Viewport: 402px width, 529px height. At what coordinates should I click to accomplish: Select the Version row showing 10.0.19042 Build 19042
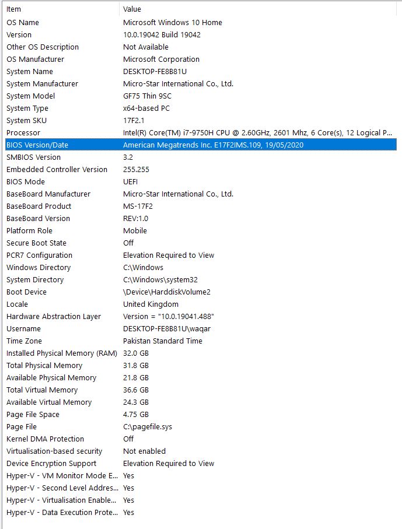pos(201,35)
